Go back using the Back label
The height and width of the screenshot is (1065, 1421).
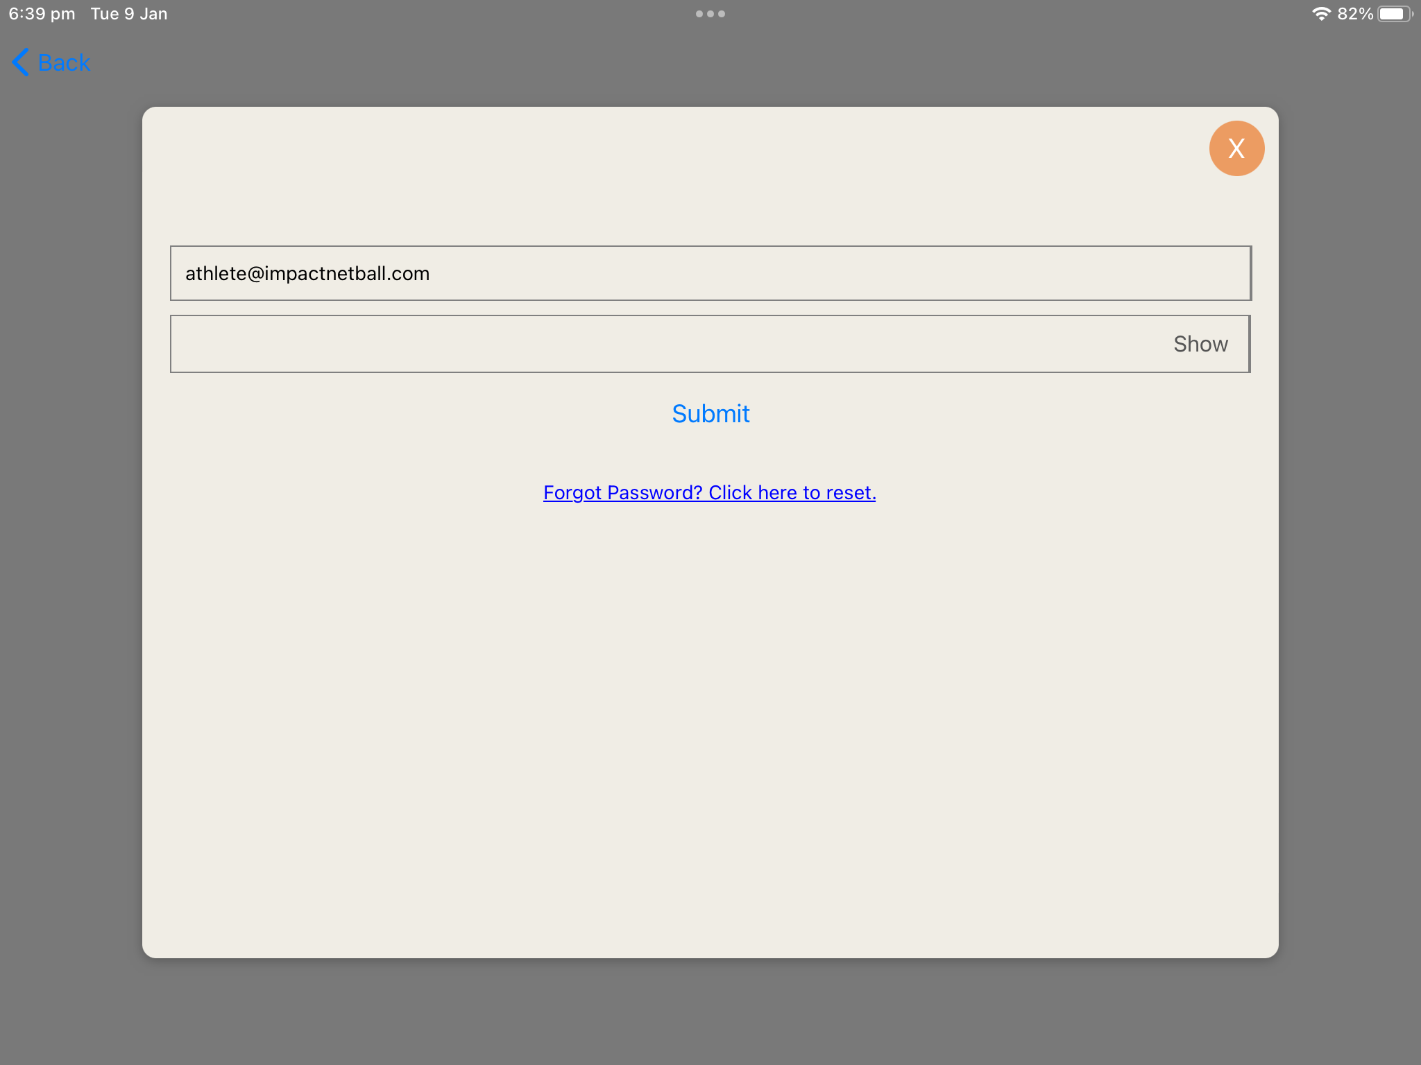pos(63,62)
